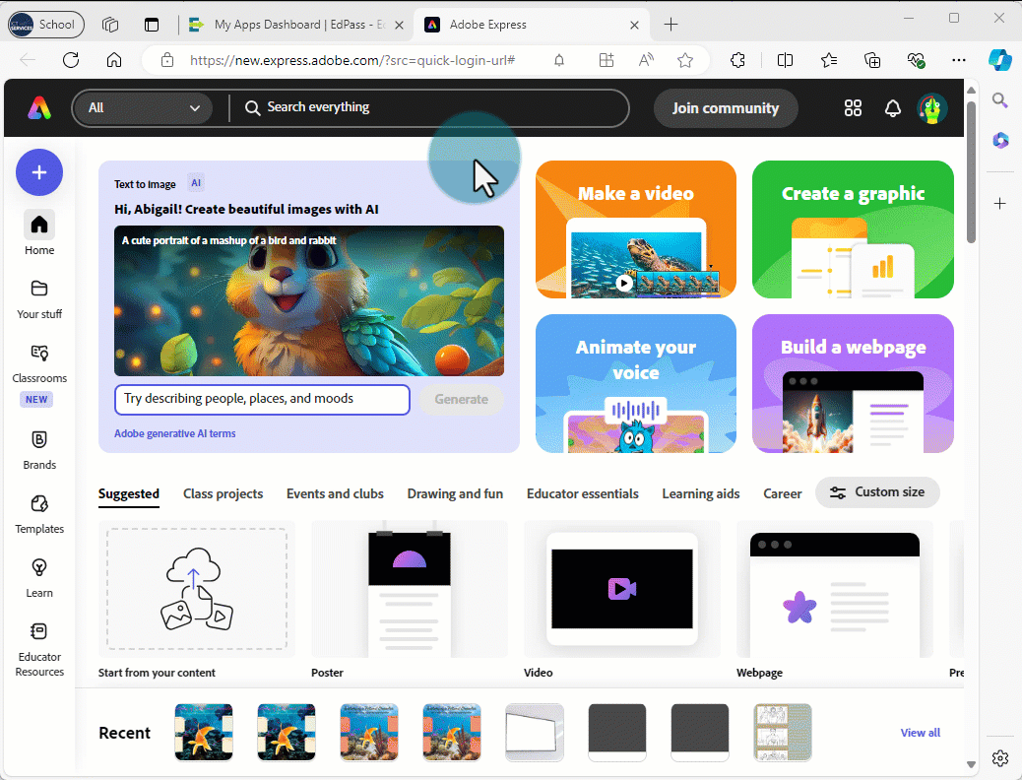Click the Custom size button

coord(877,492)
